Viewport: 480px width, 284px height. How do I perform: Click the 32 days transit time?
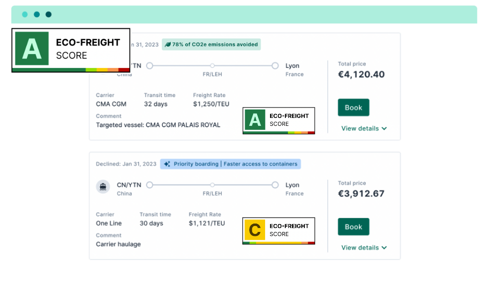(x=156, y=104)
